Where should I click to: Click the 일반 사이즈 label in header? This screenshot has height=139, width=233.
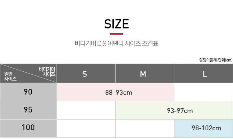click(10, 76)
